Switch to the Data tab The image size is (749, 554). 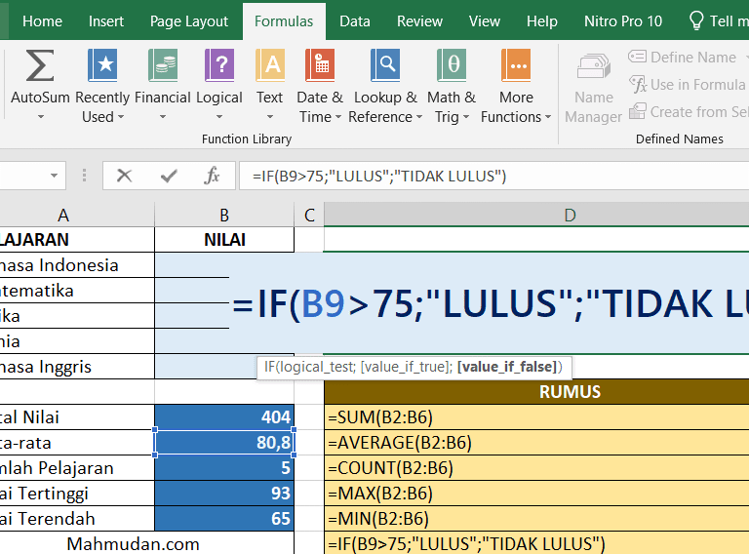click(355, 20)
